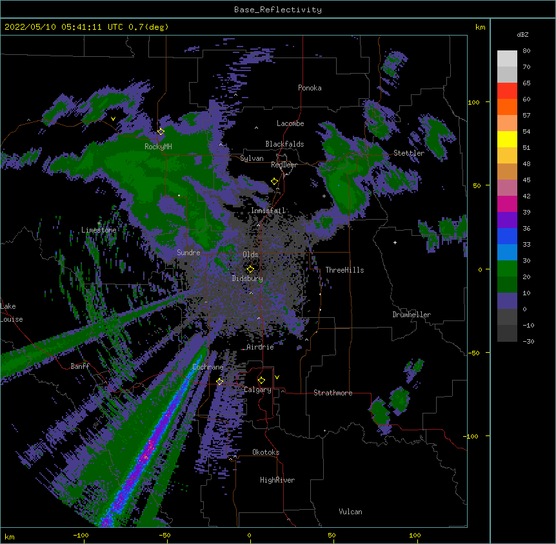This screenshot has height=544, width=556.
Task: Click the Olds town label
Action: (x=250, y=255)
